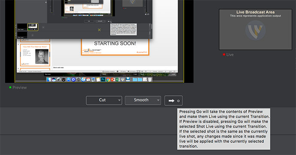
Task: Add a shot with the first layer plus button
Action: [x=43, y=27]
